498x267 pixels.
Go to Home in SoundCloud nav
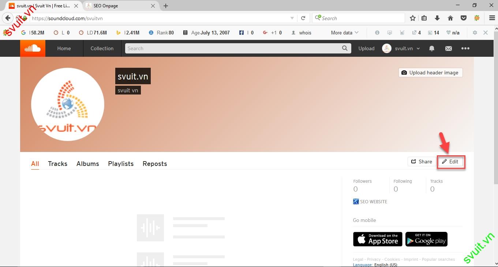64,48
